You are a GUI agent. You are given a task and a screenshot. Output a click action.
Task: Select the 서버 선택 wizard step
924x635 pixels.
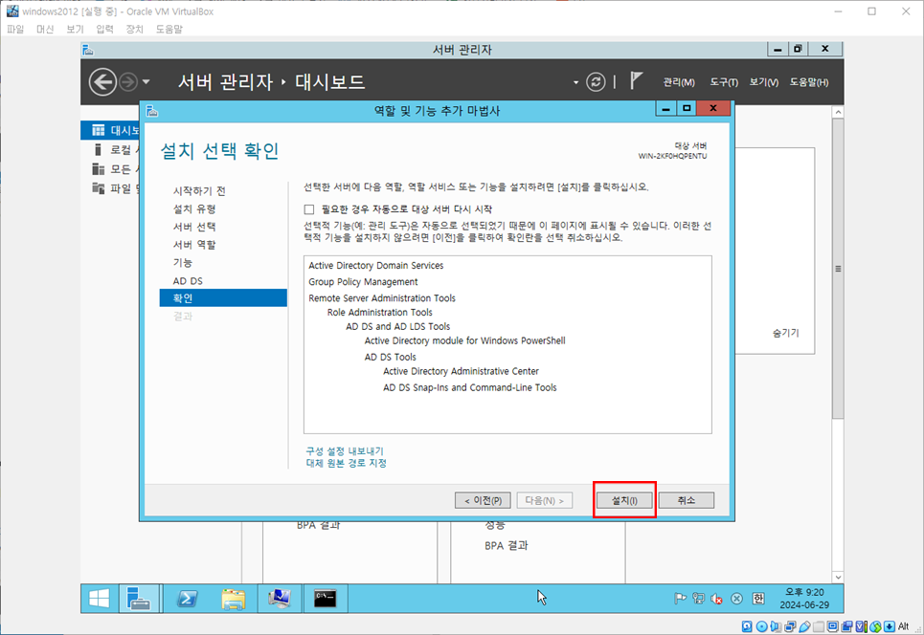click(x=194, y=227)
